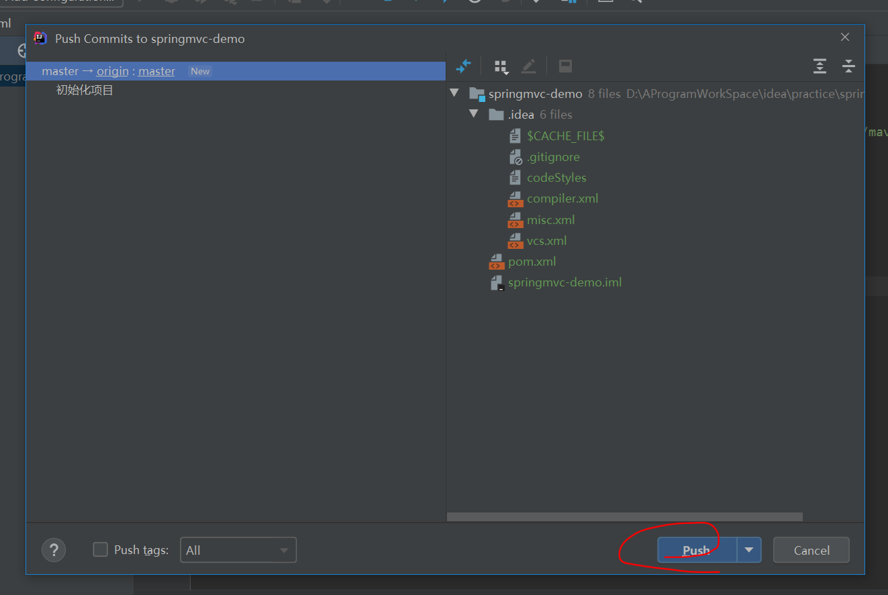Select the codeStyles file

point(556,178)
